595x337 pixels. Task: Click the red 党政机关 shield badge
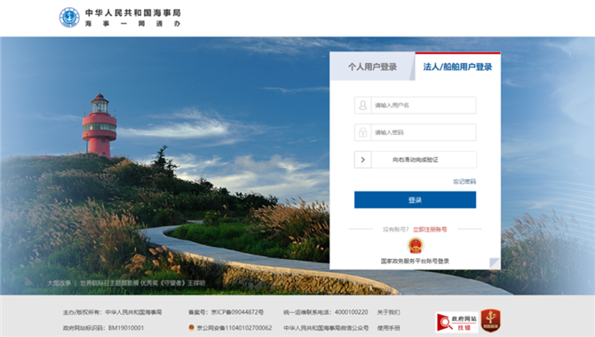pyautogui.click(x=491, y=321)
